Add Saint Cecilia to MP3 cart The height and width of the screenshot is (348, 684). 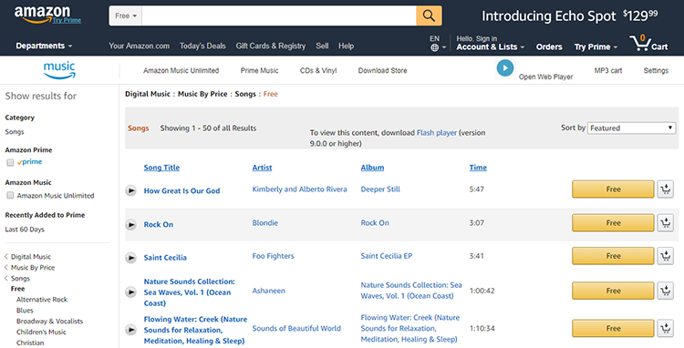point(666,256)
